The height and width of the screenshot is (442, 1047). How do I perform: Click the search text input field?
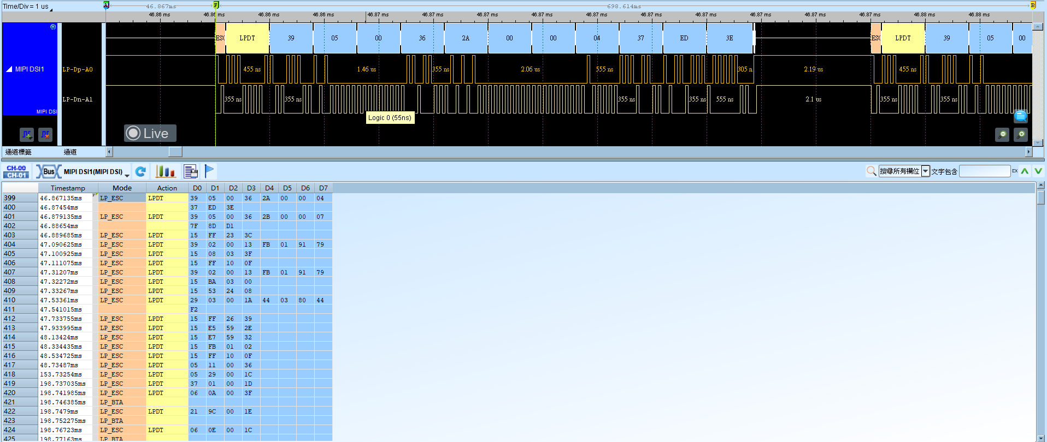click(x=985, y=171)
